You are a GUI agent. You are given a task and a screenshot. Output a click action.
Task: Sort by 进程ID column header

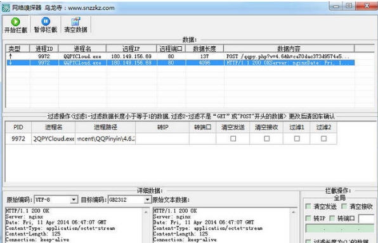tap(44, 49)
